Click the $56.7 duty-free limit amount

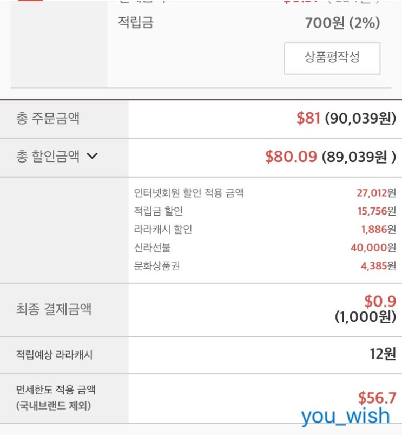(x=377, y=398)
